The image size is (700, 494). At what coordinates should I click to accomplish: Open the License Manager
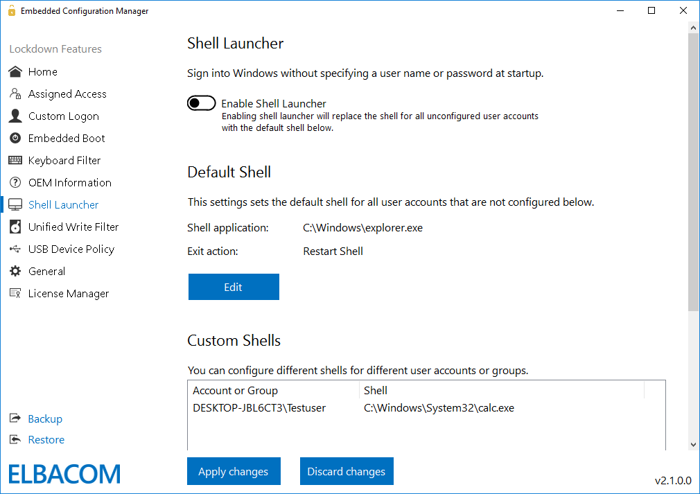(69, 293)
